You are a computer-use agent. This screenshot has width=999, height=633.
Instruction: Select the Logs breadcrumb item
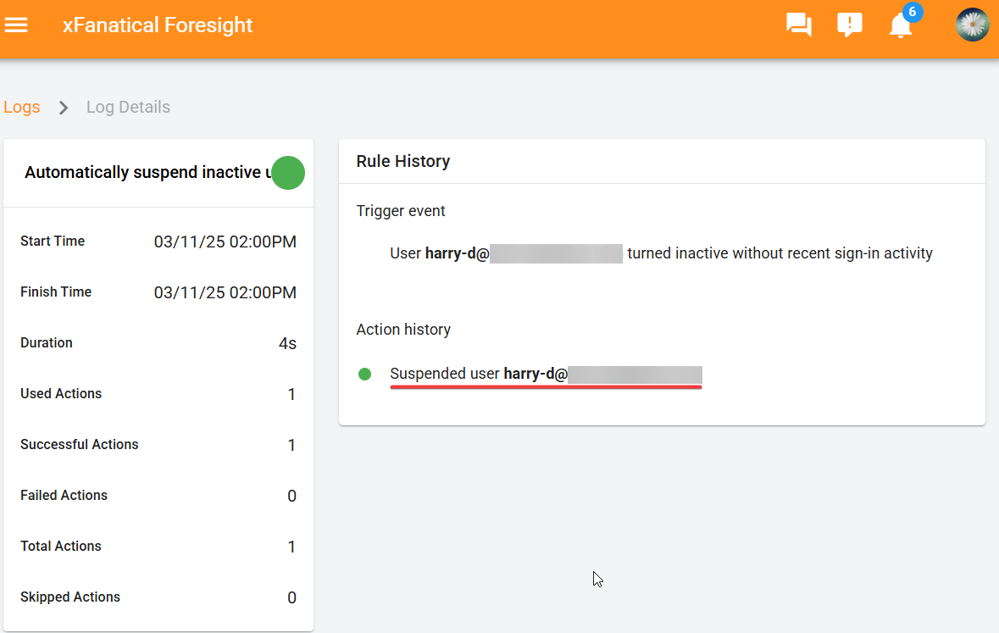click(x=21, y=107)
